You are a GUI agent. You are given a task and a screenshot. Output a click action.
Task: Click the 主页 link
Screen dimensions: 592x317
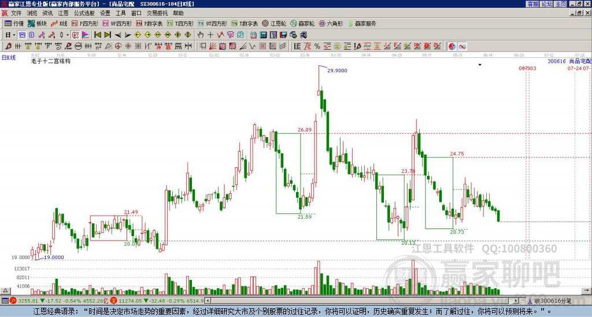[x=560, y=4]
